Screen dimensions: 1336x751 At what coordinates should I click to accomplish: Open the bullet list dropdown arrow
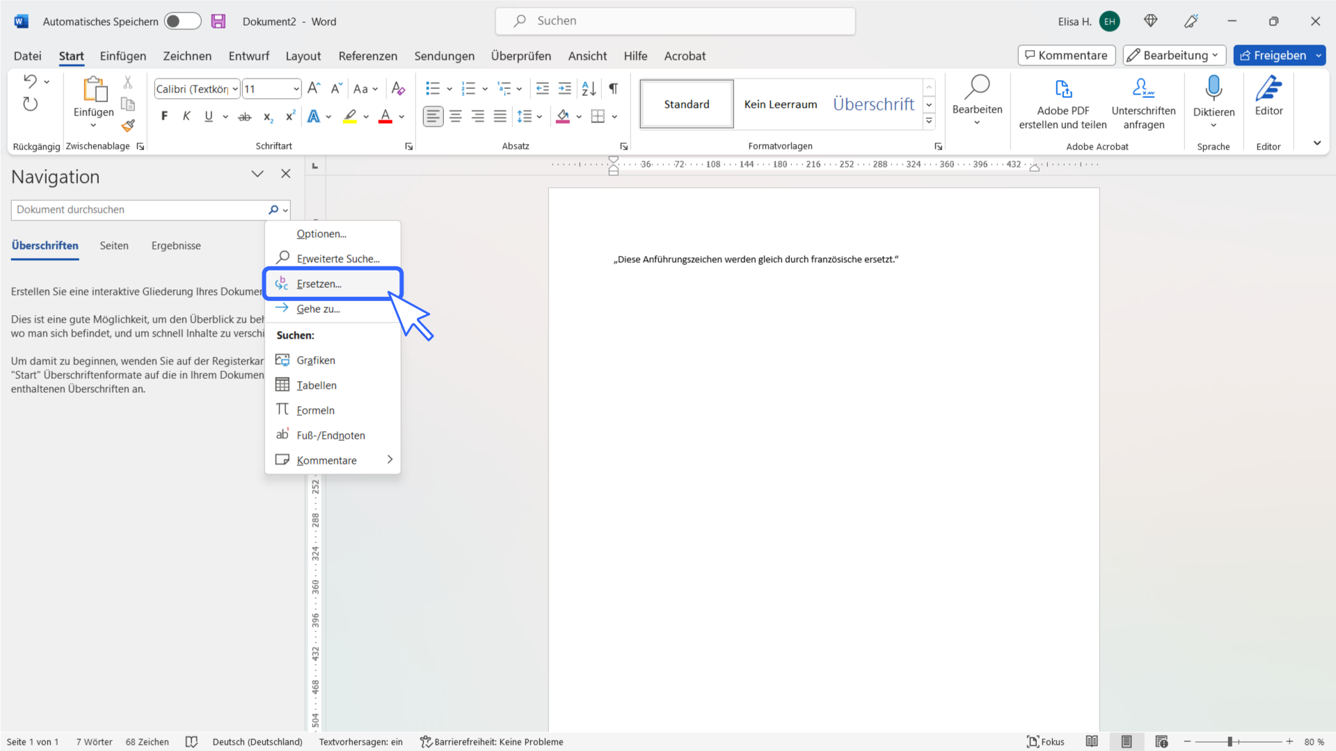coord(450,89)
